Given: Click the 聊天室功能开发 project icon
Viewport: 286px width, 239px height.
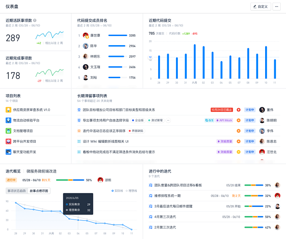Looking at the screenshot, I should tap(8, 152).
